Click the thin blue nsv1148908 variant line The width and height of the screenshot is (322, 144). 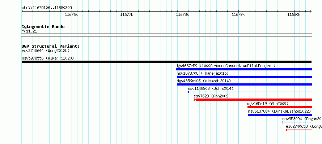click(x=250, y=92)
